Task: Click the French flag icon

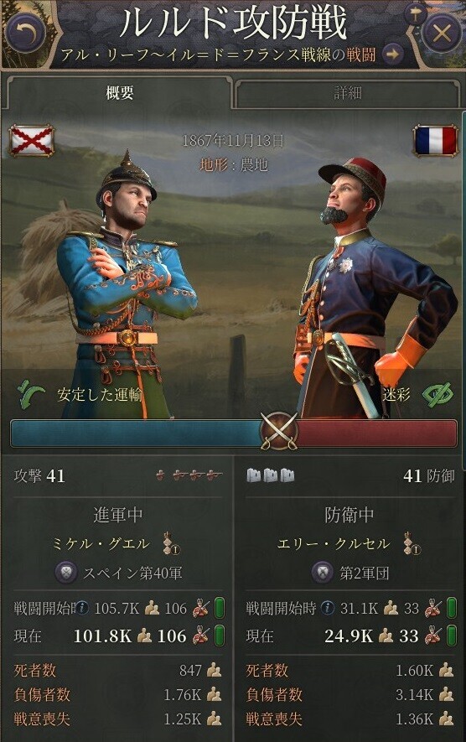Action: click(435, 140)
